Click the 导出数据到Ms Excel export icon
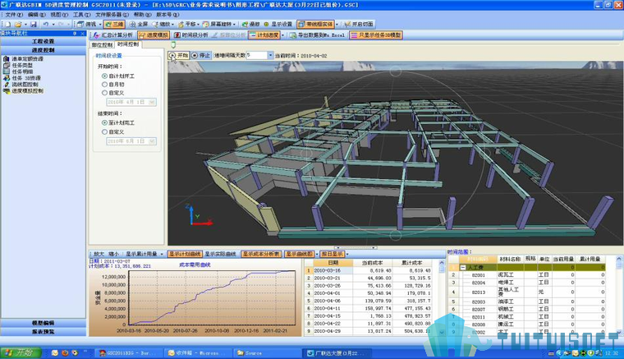This screenshot has height=359, width=624. (x=293, y=35)
